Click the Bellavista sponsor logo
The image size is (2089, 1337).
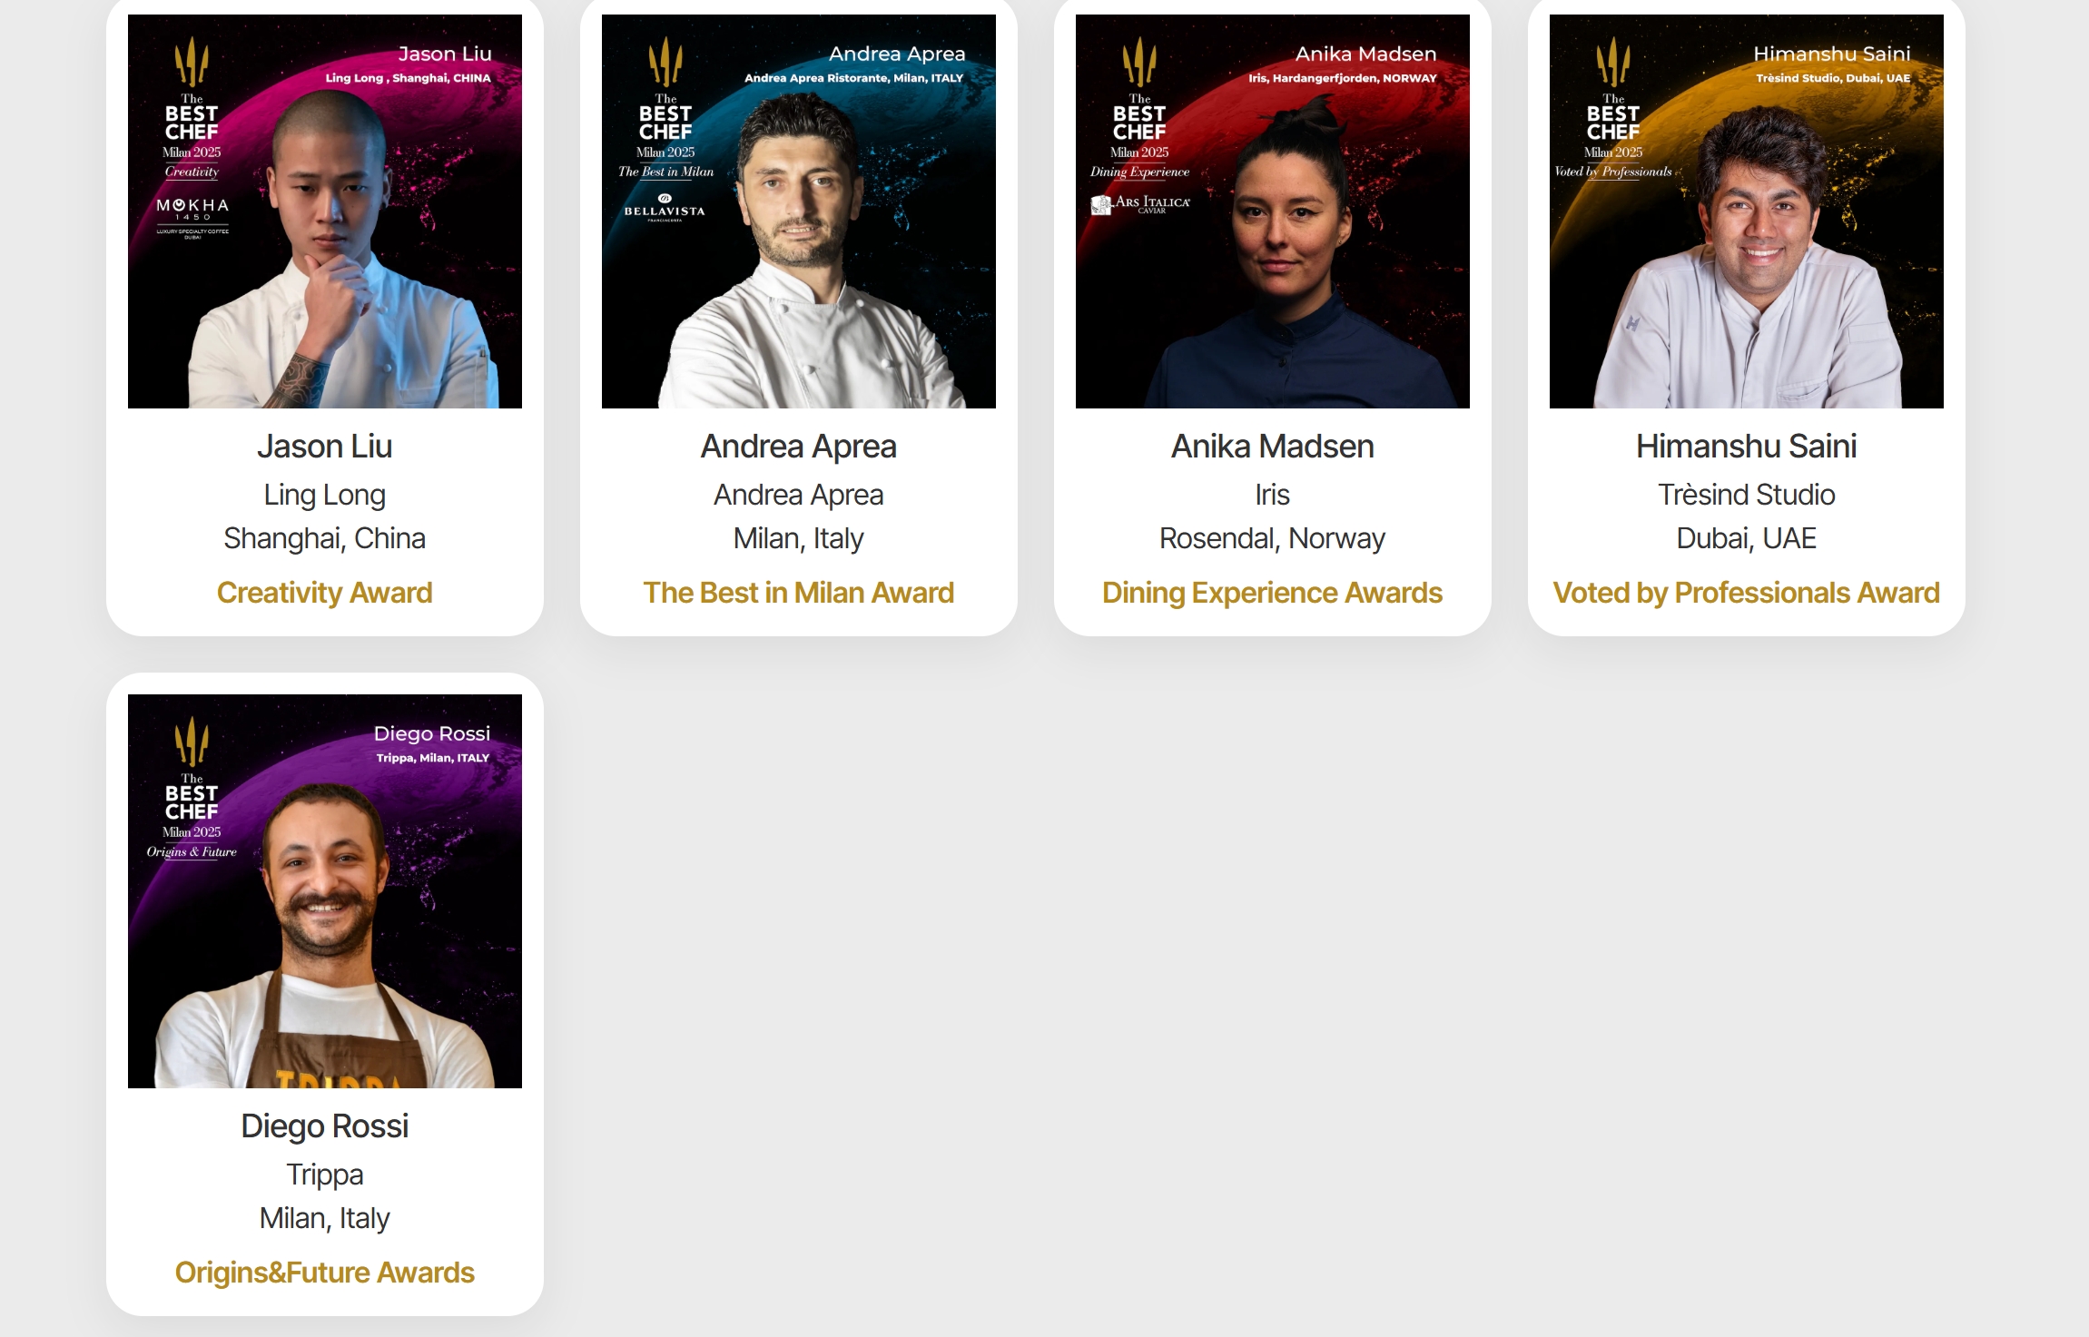[665, 208]
